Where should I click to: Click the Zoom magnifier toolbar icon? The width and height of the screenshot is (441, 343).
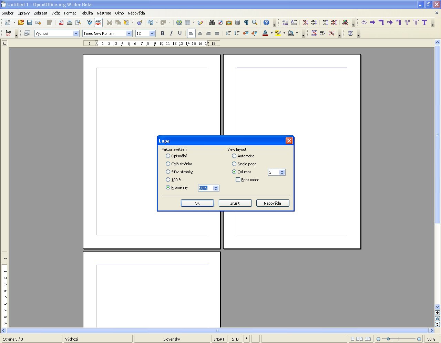tap(255, 22)
